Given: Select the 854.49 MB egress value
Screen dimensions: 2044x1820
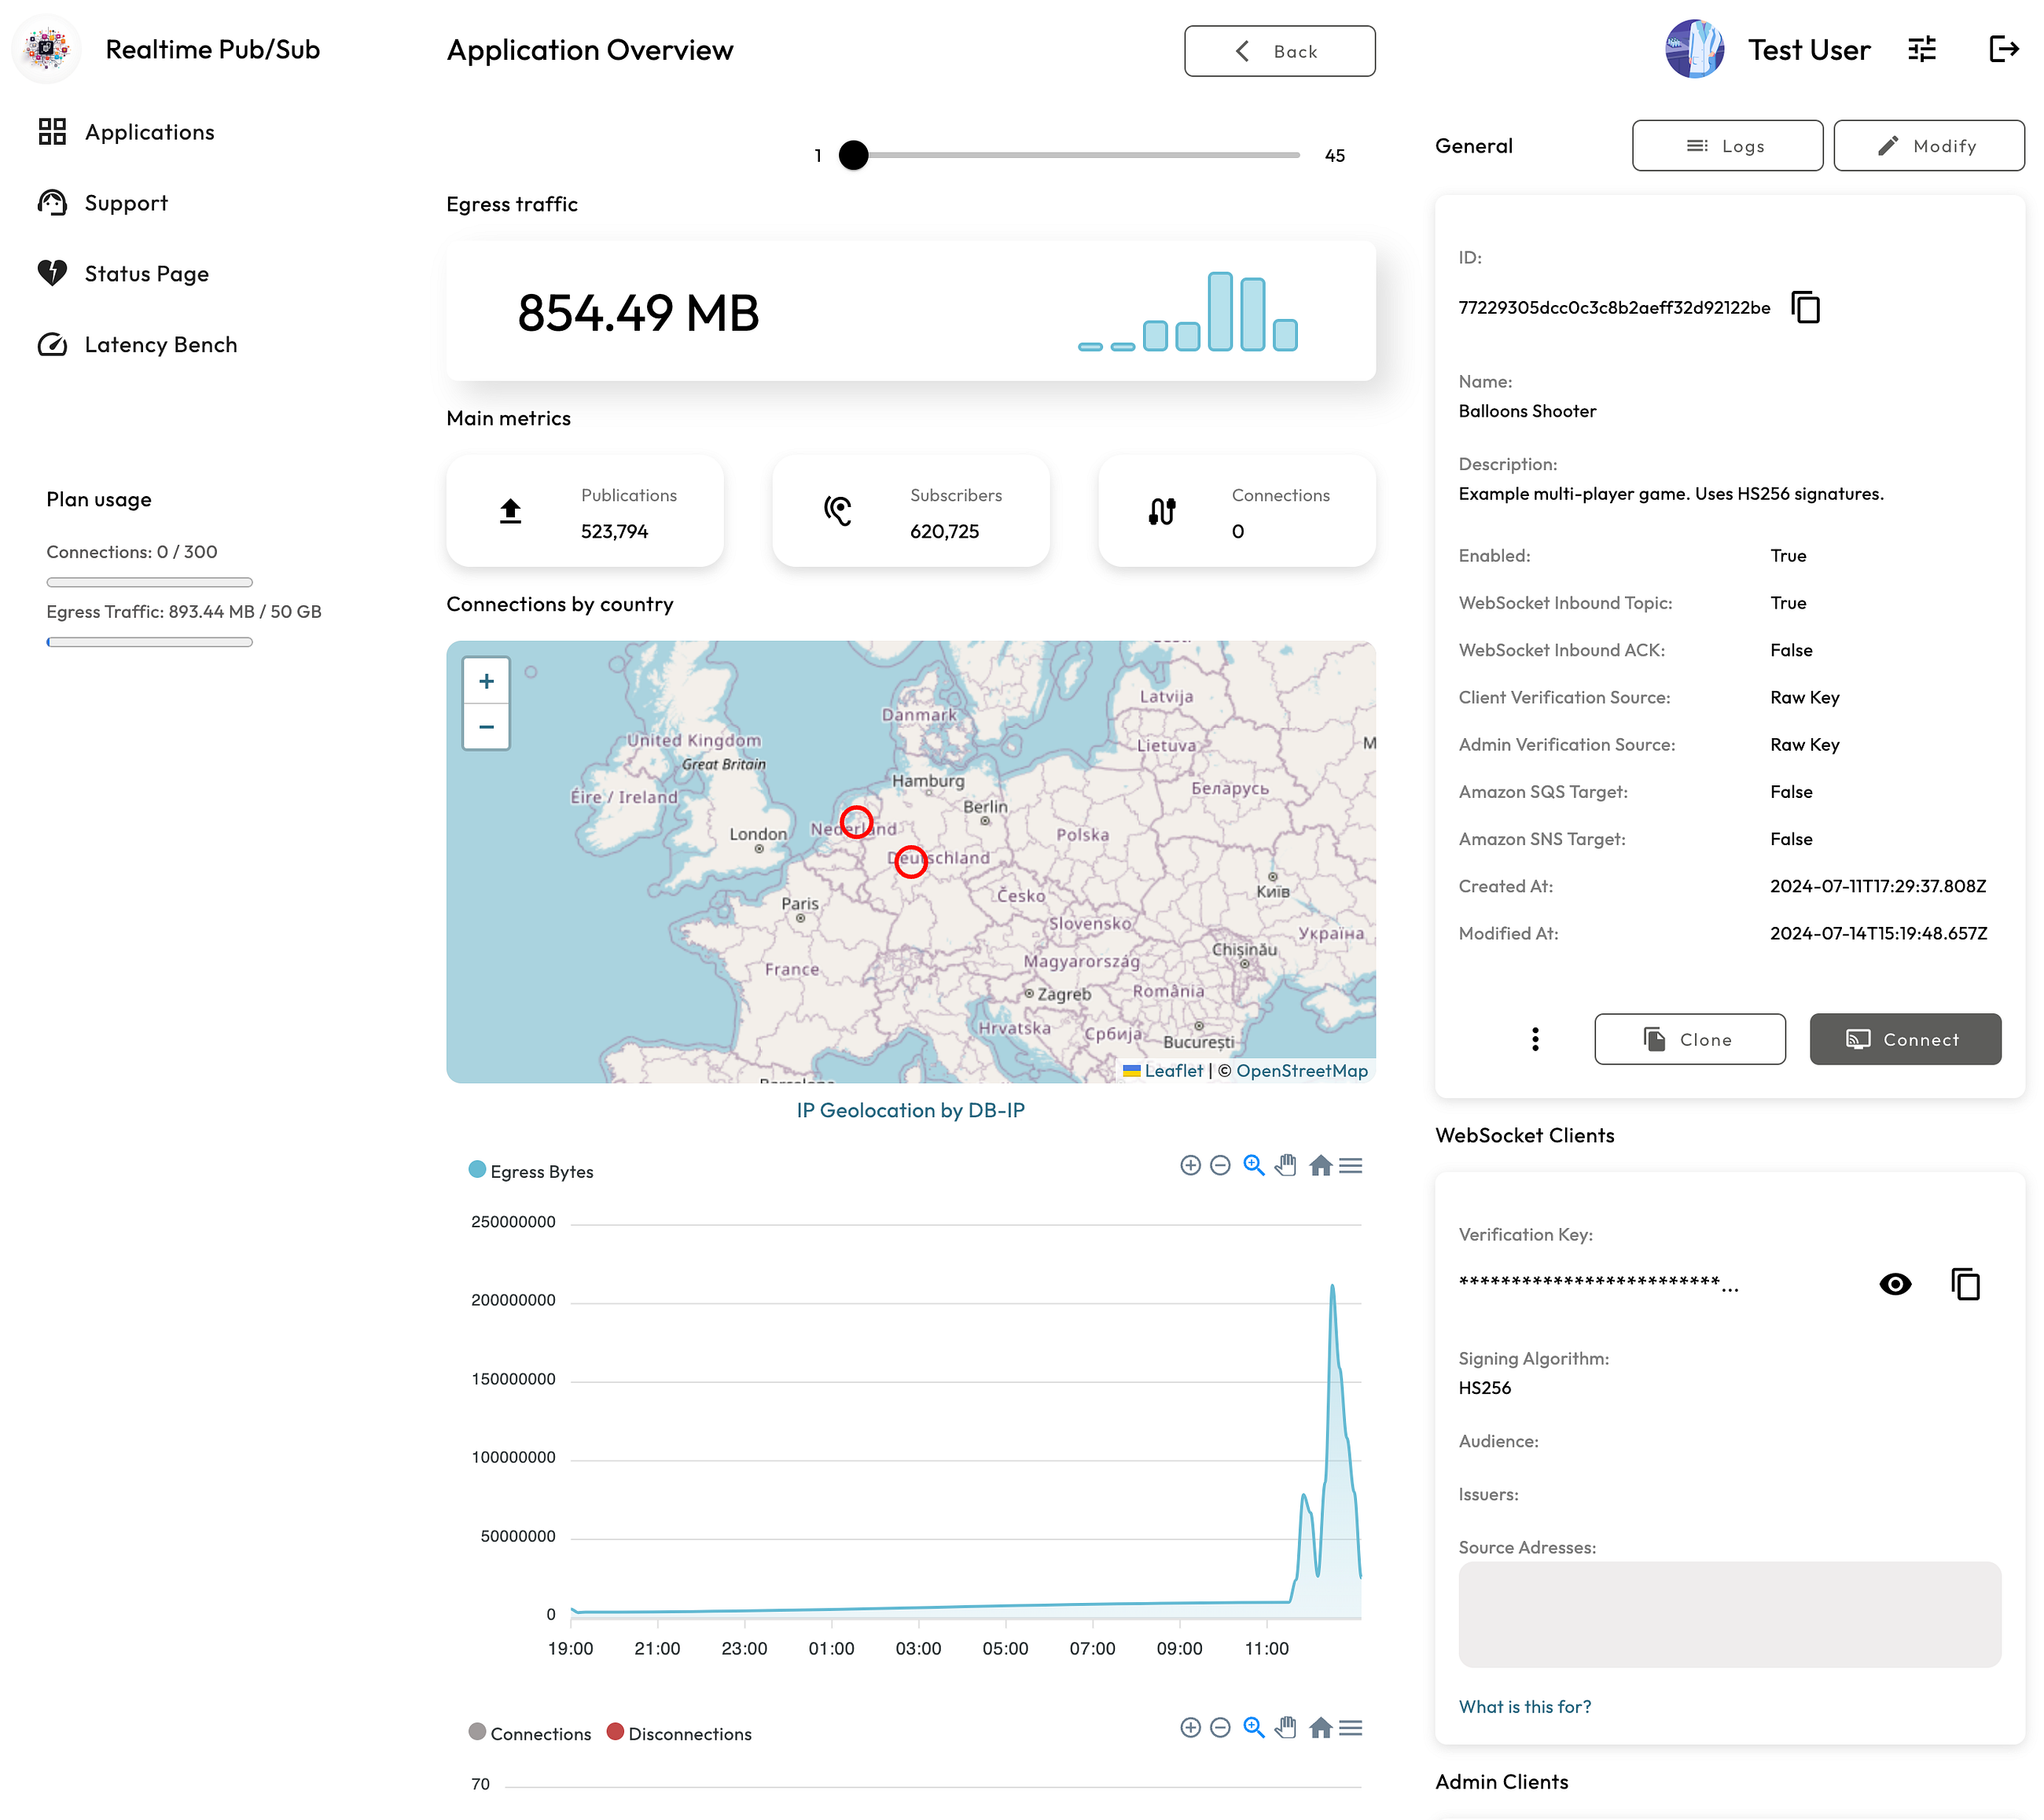Looking at the screenshot, I should (638, 313).
